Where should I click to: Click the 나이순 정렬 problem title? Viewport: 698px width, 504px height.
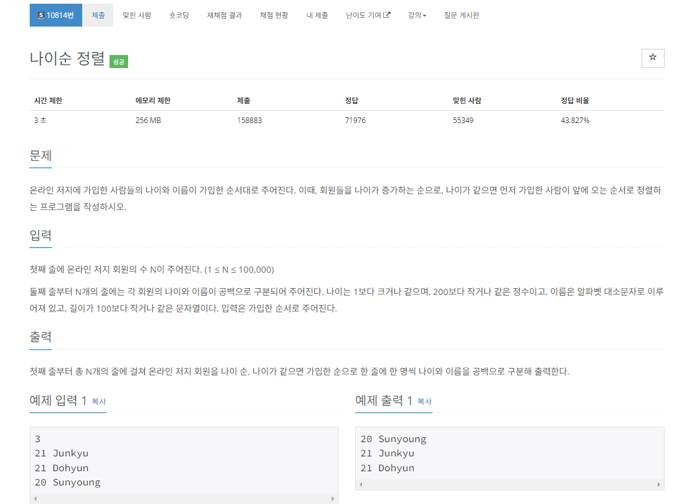(67, 59)
